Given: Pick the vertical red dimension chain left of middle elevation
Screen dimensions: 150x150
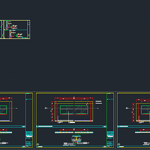Looking at the screenshot, I should (52, 111).
